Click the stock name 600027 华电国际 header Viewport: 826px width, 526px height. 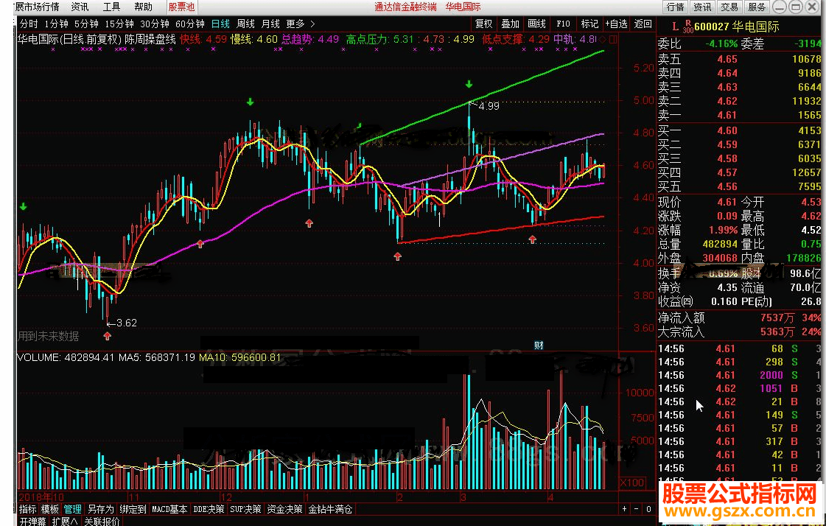point(736,27)
